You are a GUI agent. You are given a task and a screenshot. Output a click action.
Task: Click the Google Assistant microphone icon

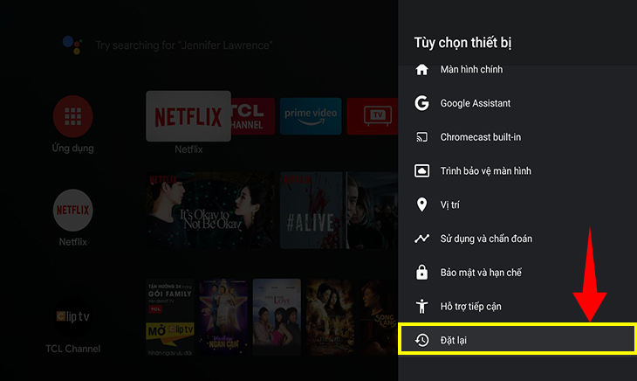tap(71, 45)
